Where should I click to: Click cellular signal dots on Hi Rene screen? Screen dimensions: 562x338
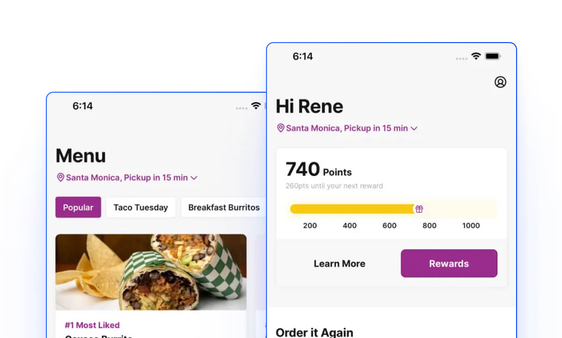[462, 59]
